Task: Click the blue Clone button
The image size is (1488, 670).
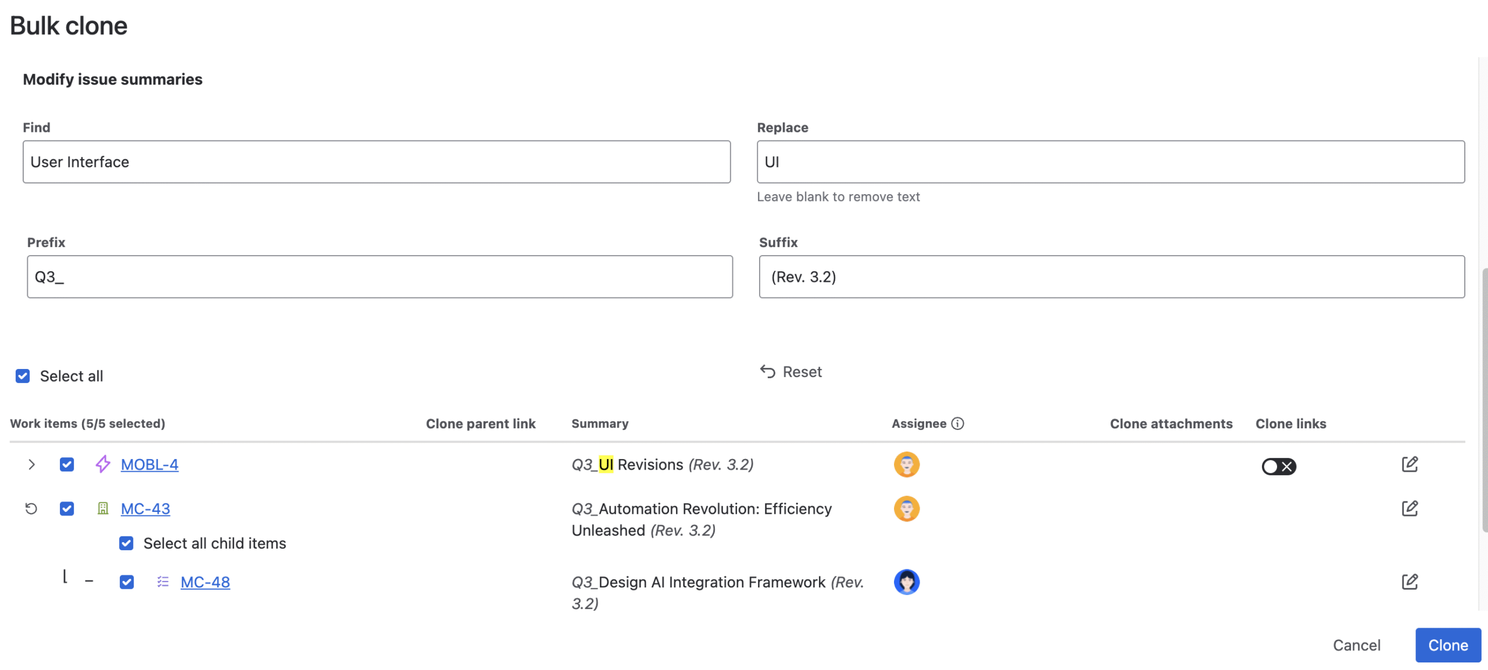Action: 1447,645
